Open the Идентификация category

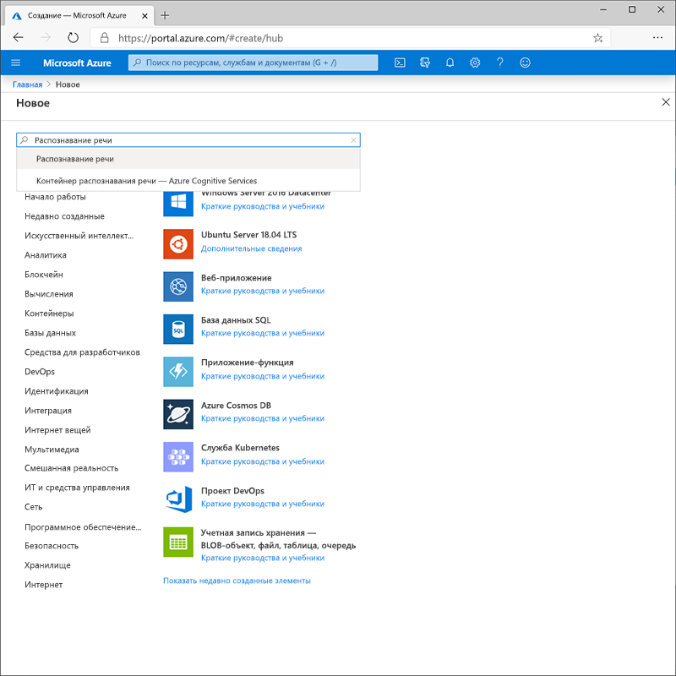pyautogui.click(x=57, y=390)
